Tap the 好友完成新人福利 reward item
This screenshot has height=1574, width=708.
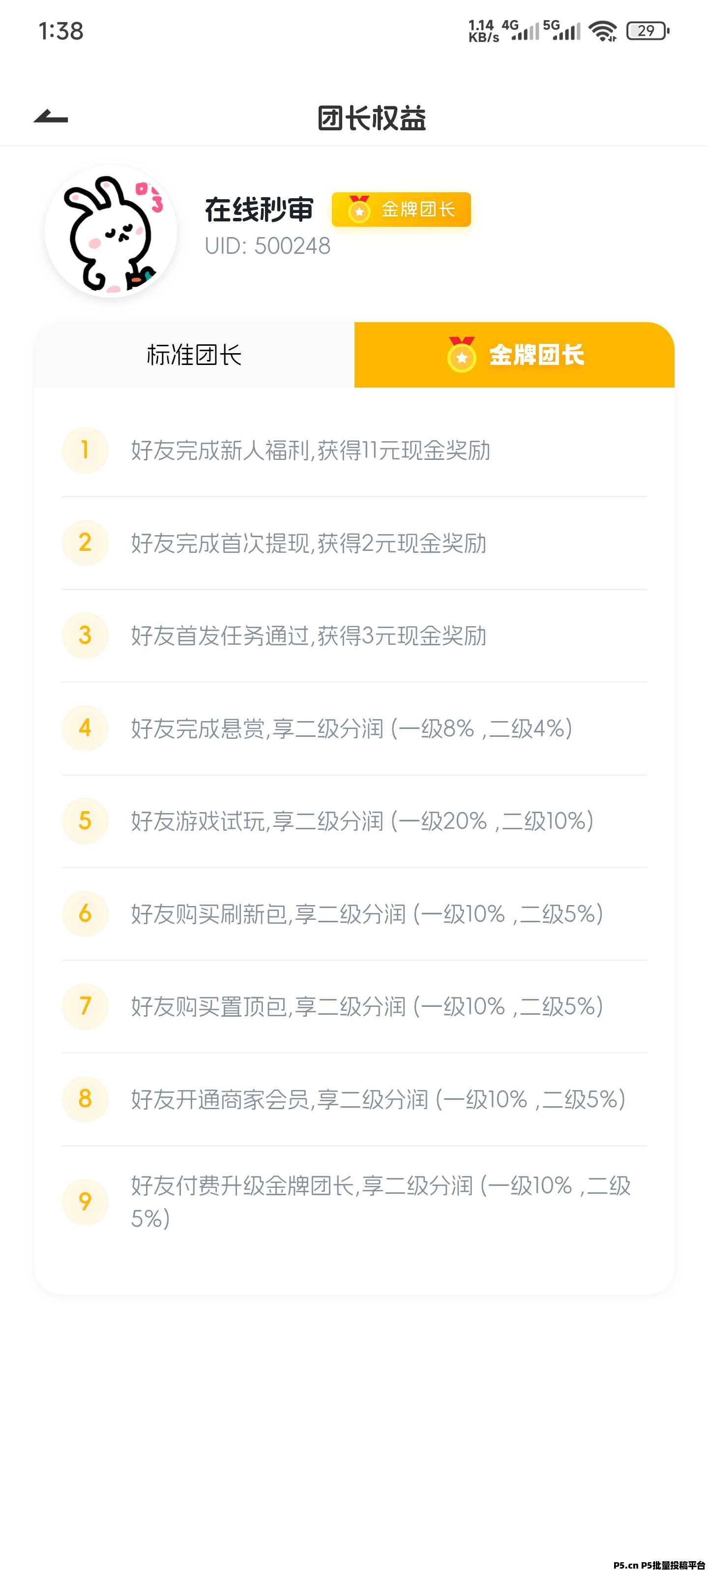tap(310, 451)
